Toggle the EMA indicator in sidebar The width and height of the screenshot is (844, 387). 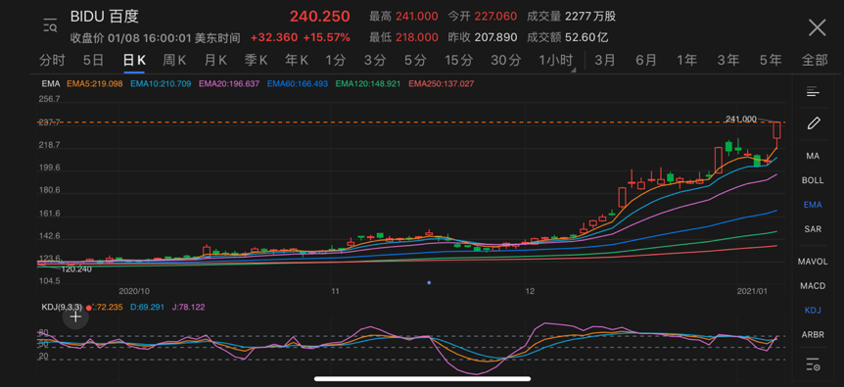[x=813, y=205]
